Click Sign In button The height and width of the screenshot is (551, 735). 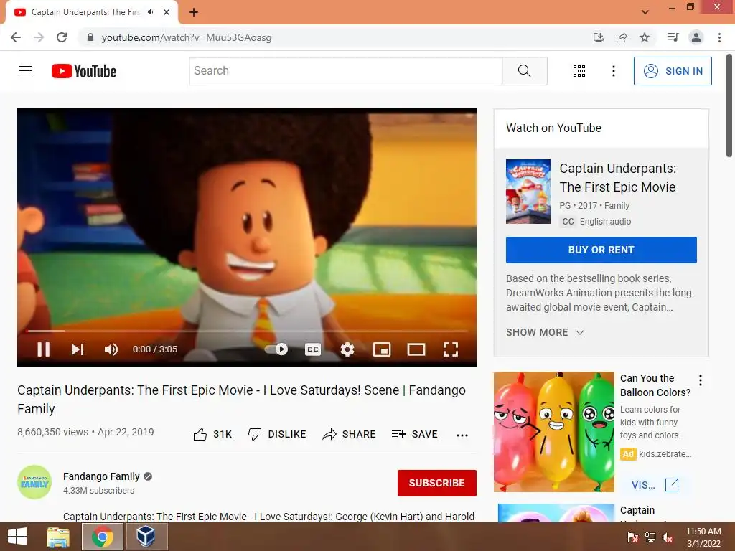point(673,71)
